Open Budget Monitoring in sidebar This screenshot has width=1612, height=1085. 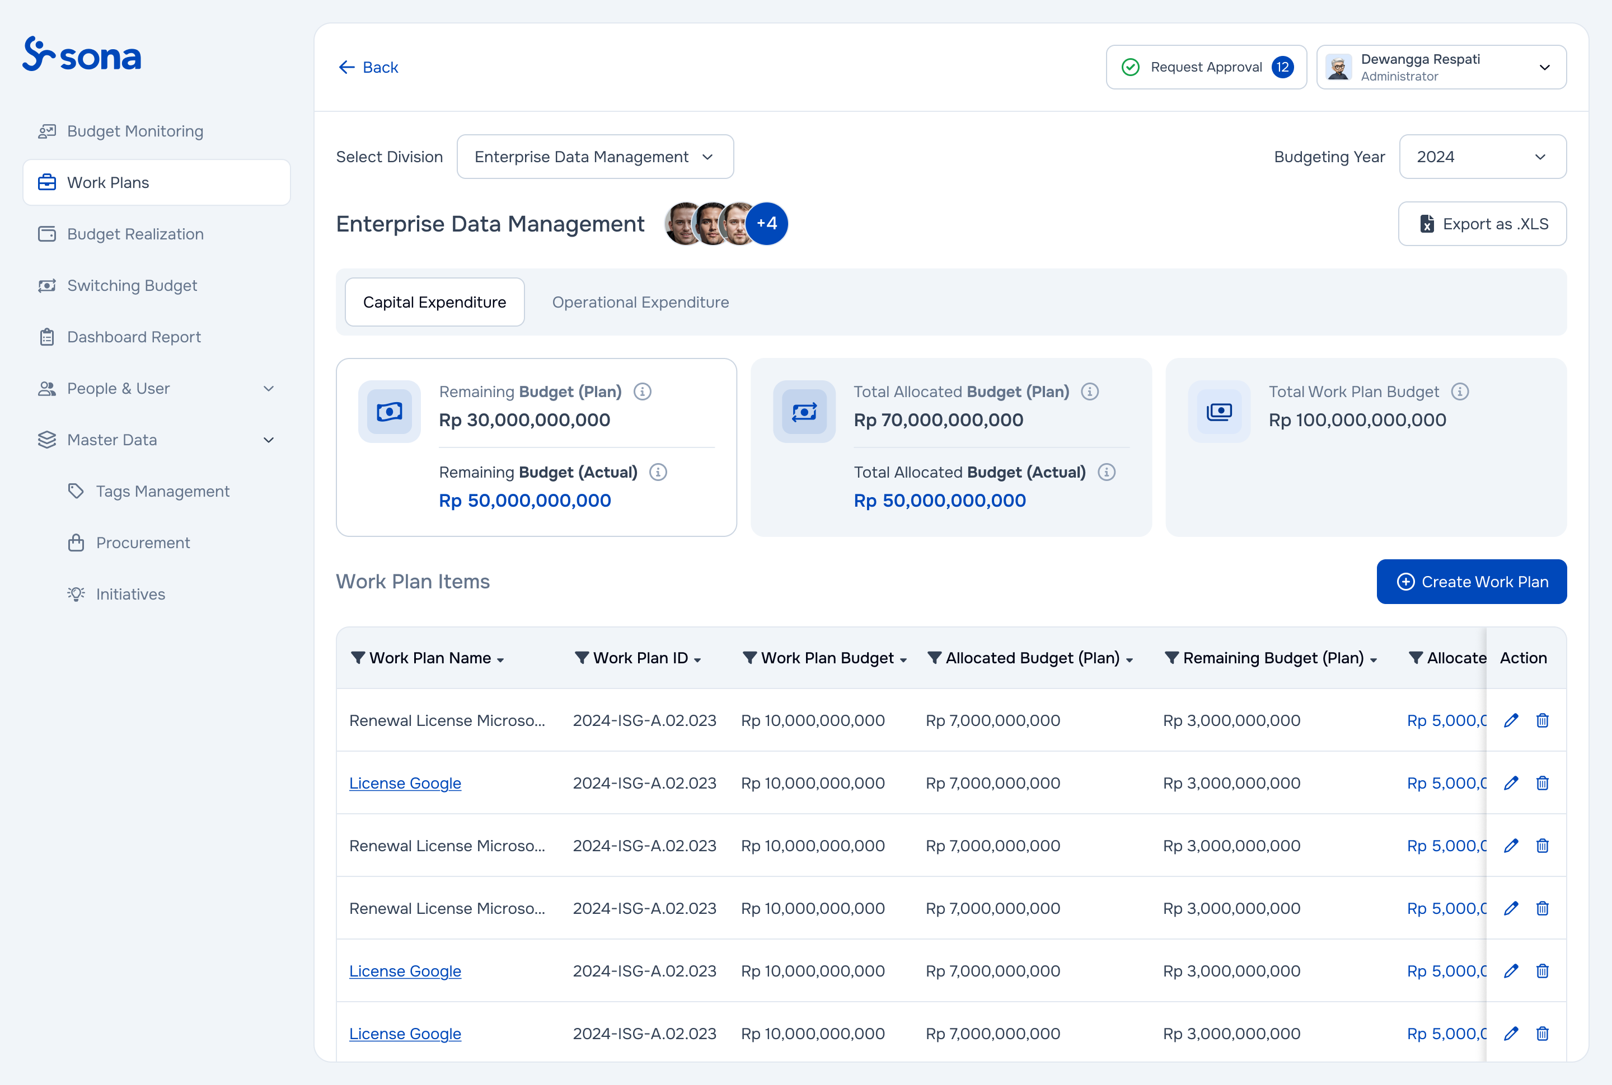[157, 131]
